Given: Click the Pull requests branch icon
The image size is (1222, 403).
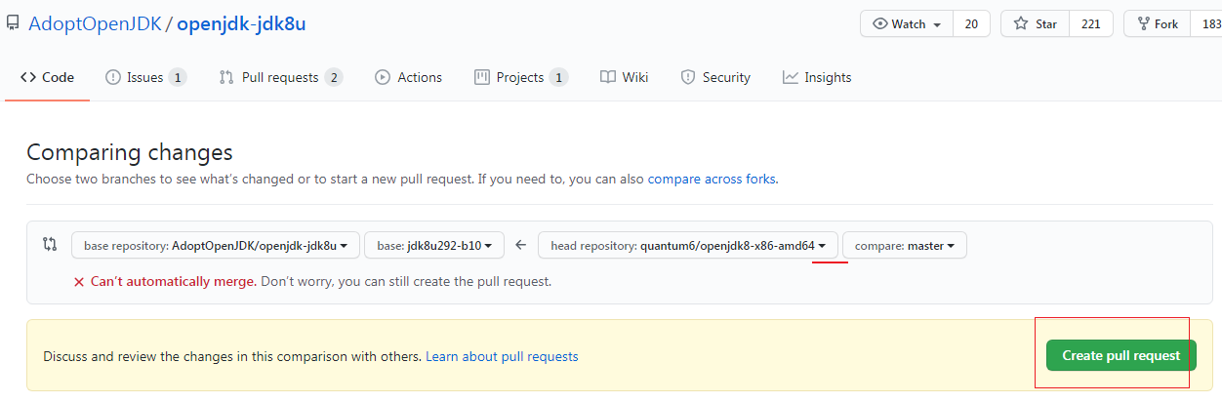Looking at the screenshot, I should (x=226, y=77).
